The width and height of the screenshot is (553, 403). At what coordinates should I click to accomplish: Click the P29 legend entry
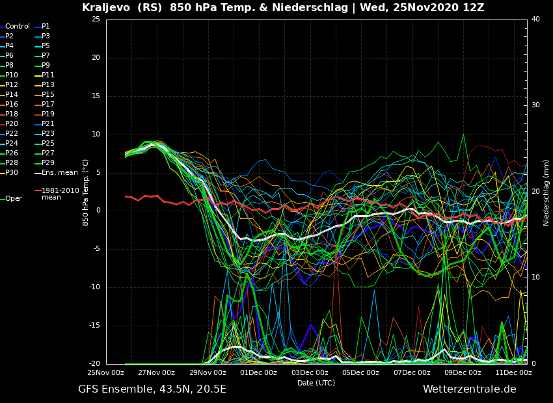(47, 163)
